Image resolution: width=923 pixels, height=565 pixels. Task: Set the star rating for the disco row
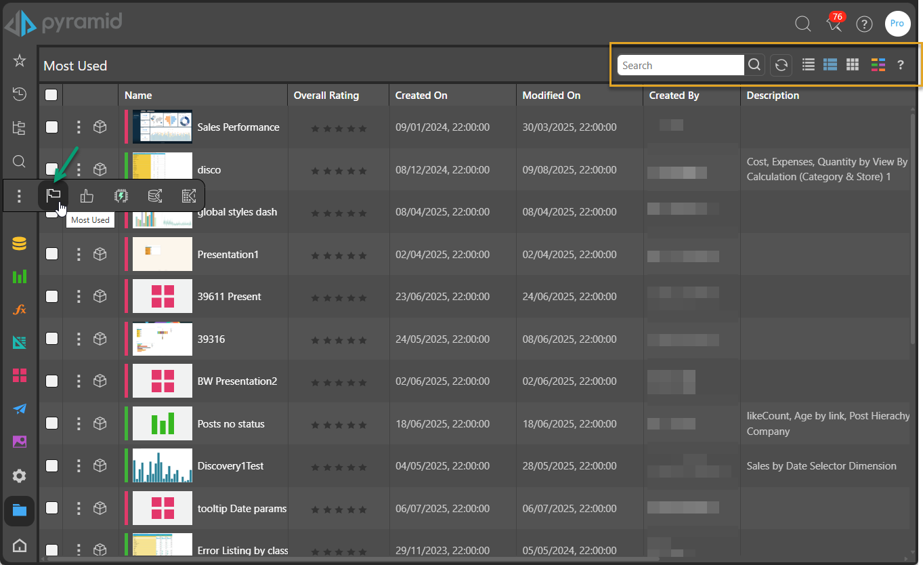(x=339, y=171)
